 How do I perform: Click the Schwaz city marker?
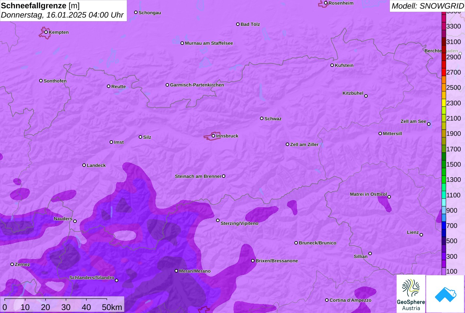pyautogui.click(x=262, y=118)
